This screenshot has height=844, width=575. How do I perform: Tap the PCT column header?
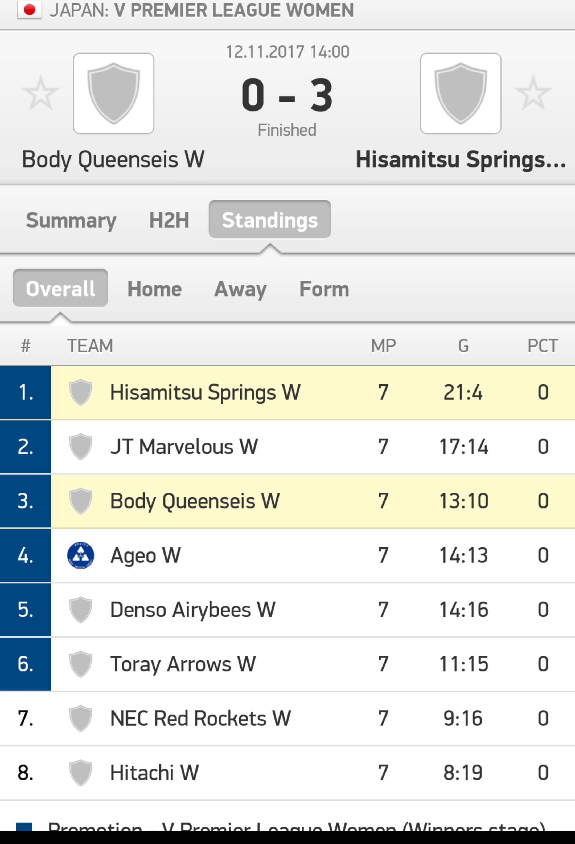(542, 346)
